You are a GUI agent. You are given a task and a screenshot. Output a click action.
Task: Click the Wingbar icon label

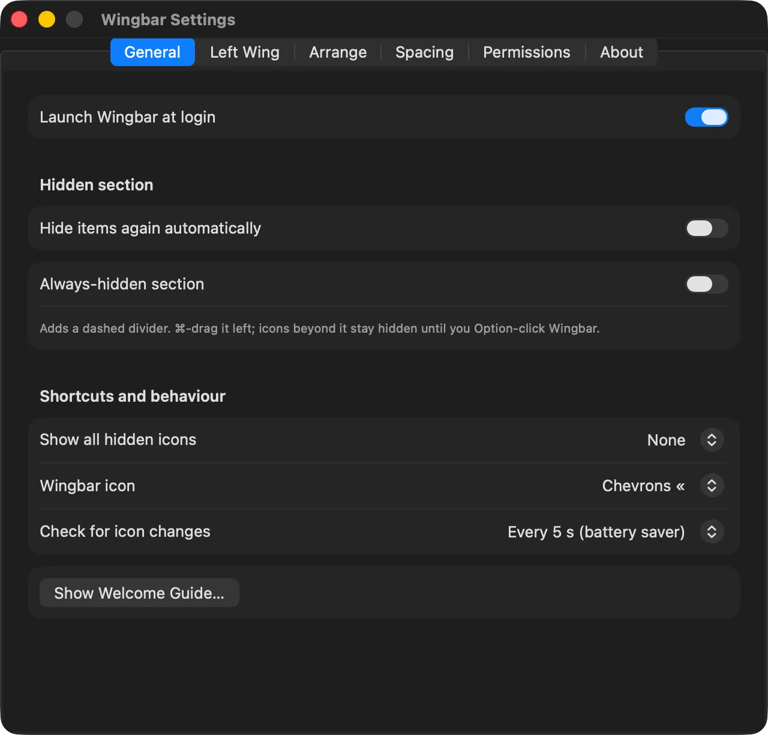[x=87, y=486]
